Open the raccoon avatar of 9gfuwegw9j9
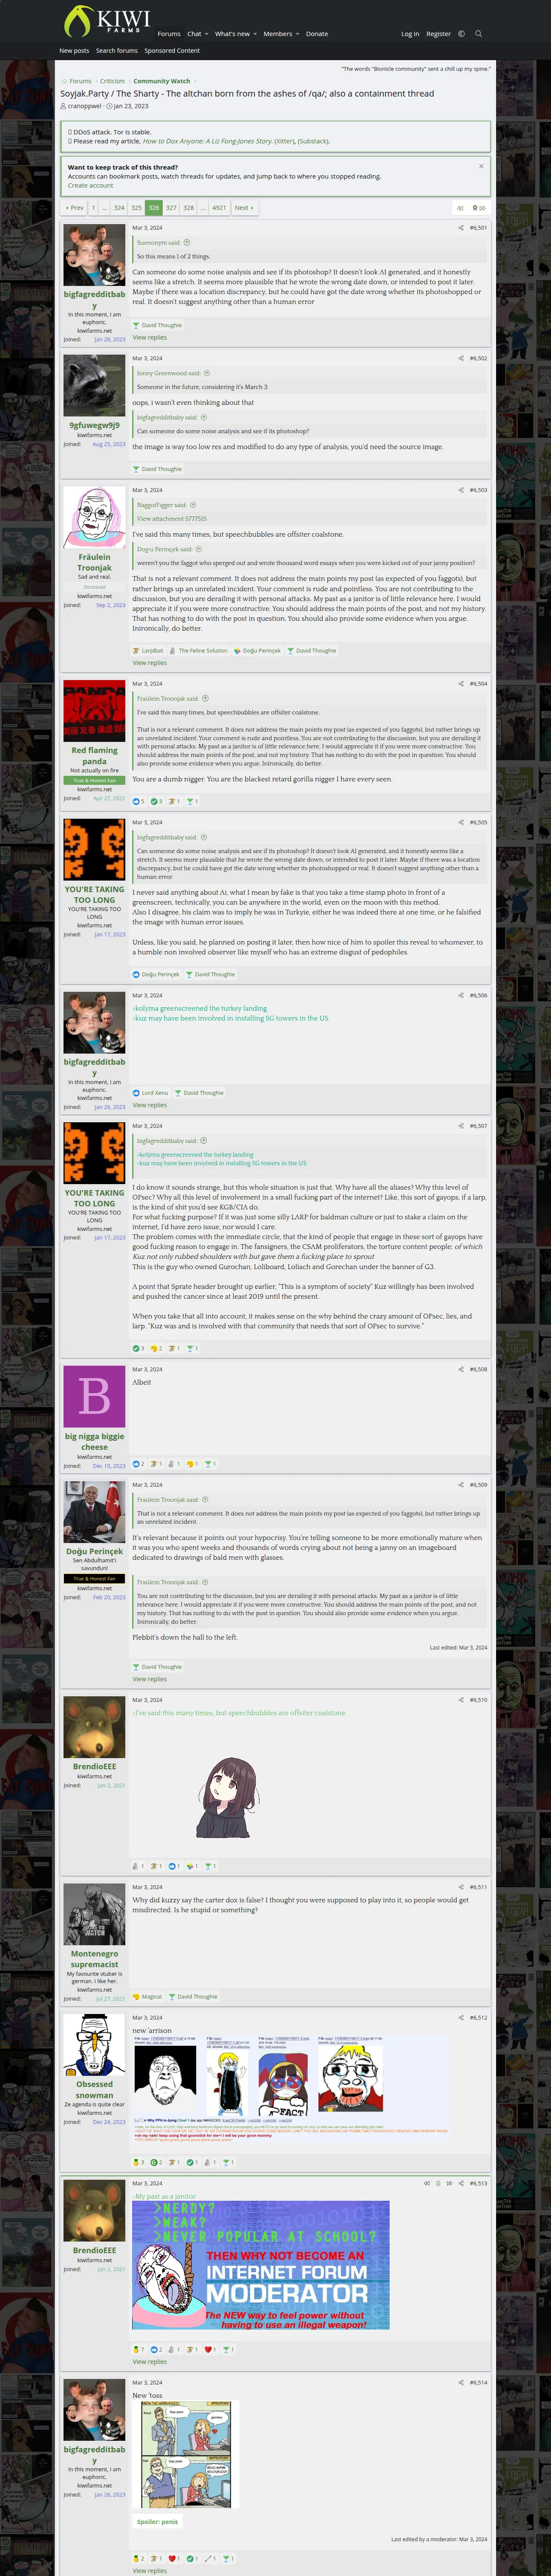551x2576 pixels. 94,386
